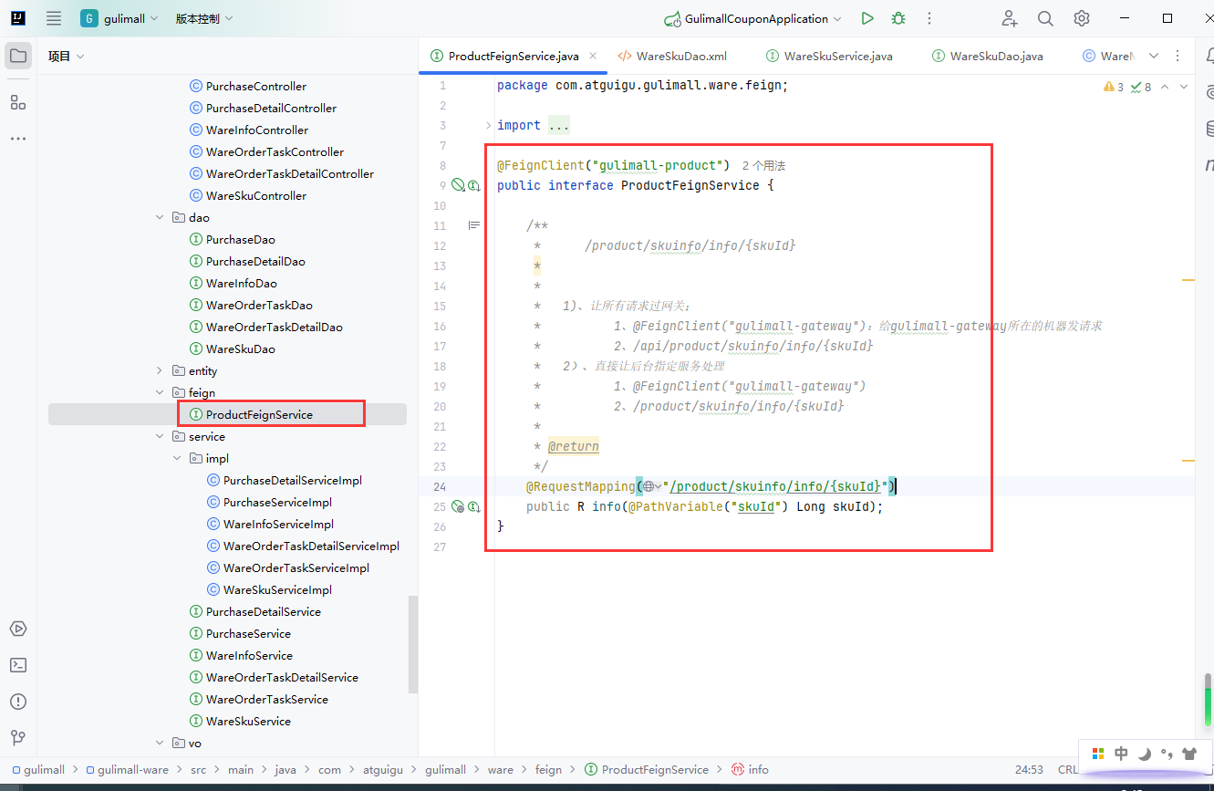Open the Problems tool window icon
The width and height of the screenshot is (1214, 791).
(x=18, y=702)
